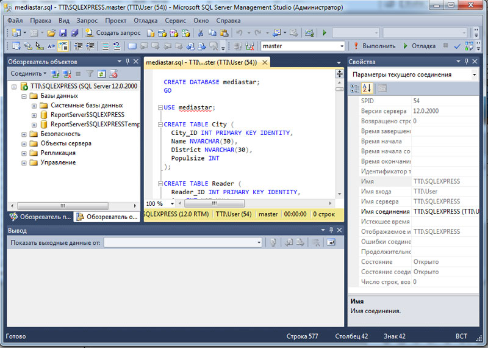Open Показать выходные данные от dropdown
488x348 pixels.
(259, 242)
